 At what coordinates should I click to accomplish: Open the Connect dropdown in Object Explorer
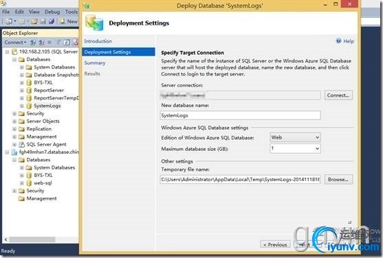(x=15, y=43)
